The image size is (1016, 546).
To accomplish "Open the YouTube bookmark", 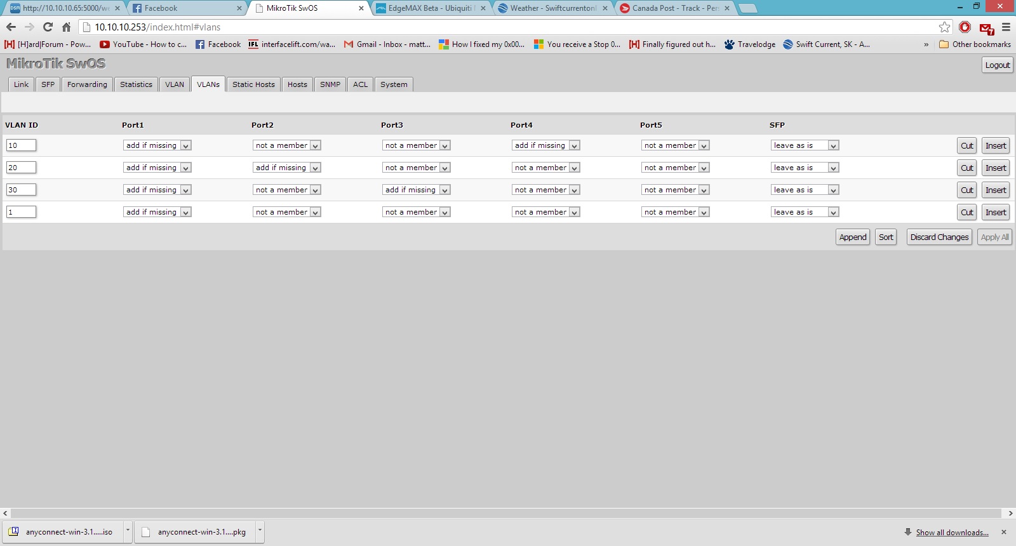I will (x=144, y=44).
